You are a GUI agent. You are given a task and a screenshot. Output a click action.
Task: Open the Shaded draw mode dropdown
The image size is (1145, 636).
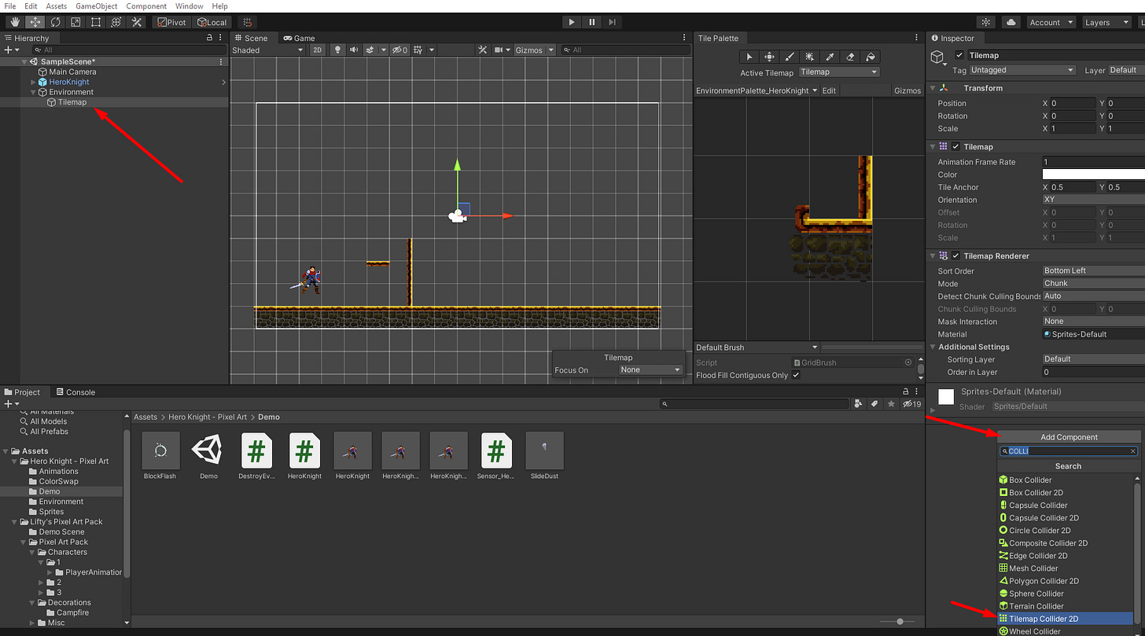point(267,50)
